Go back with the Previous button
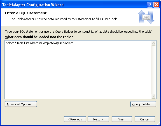The width and height of the screenshot is (161, 126). (x=75, y=119)
